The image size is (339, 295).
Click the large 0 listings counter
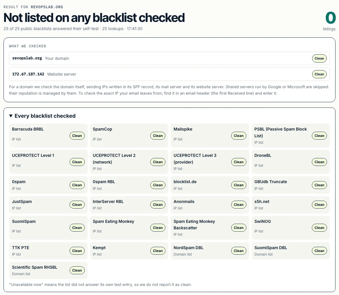click(x=331, y=18)
